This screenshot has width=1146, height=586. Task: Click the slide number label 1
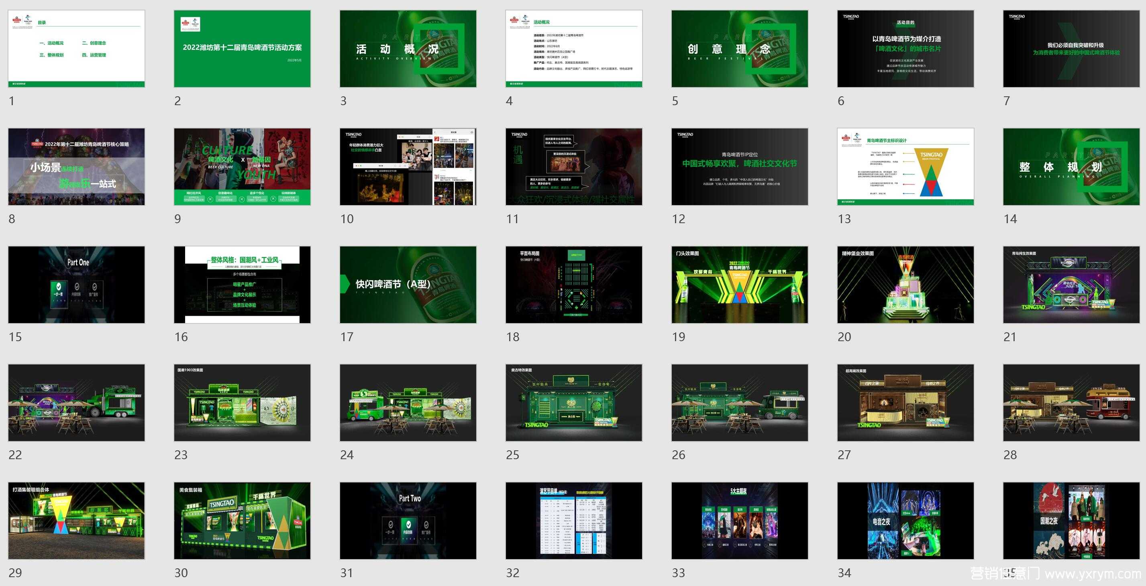[x=12, y=101]
